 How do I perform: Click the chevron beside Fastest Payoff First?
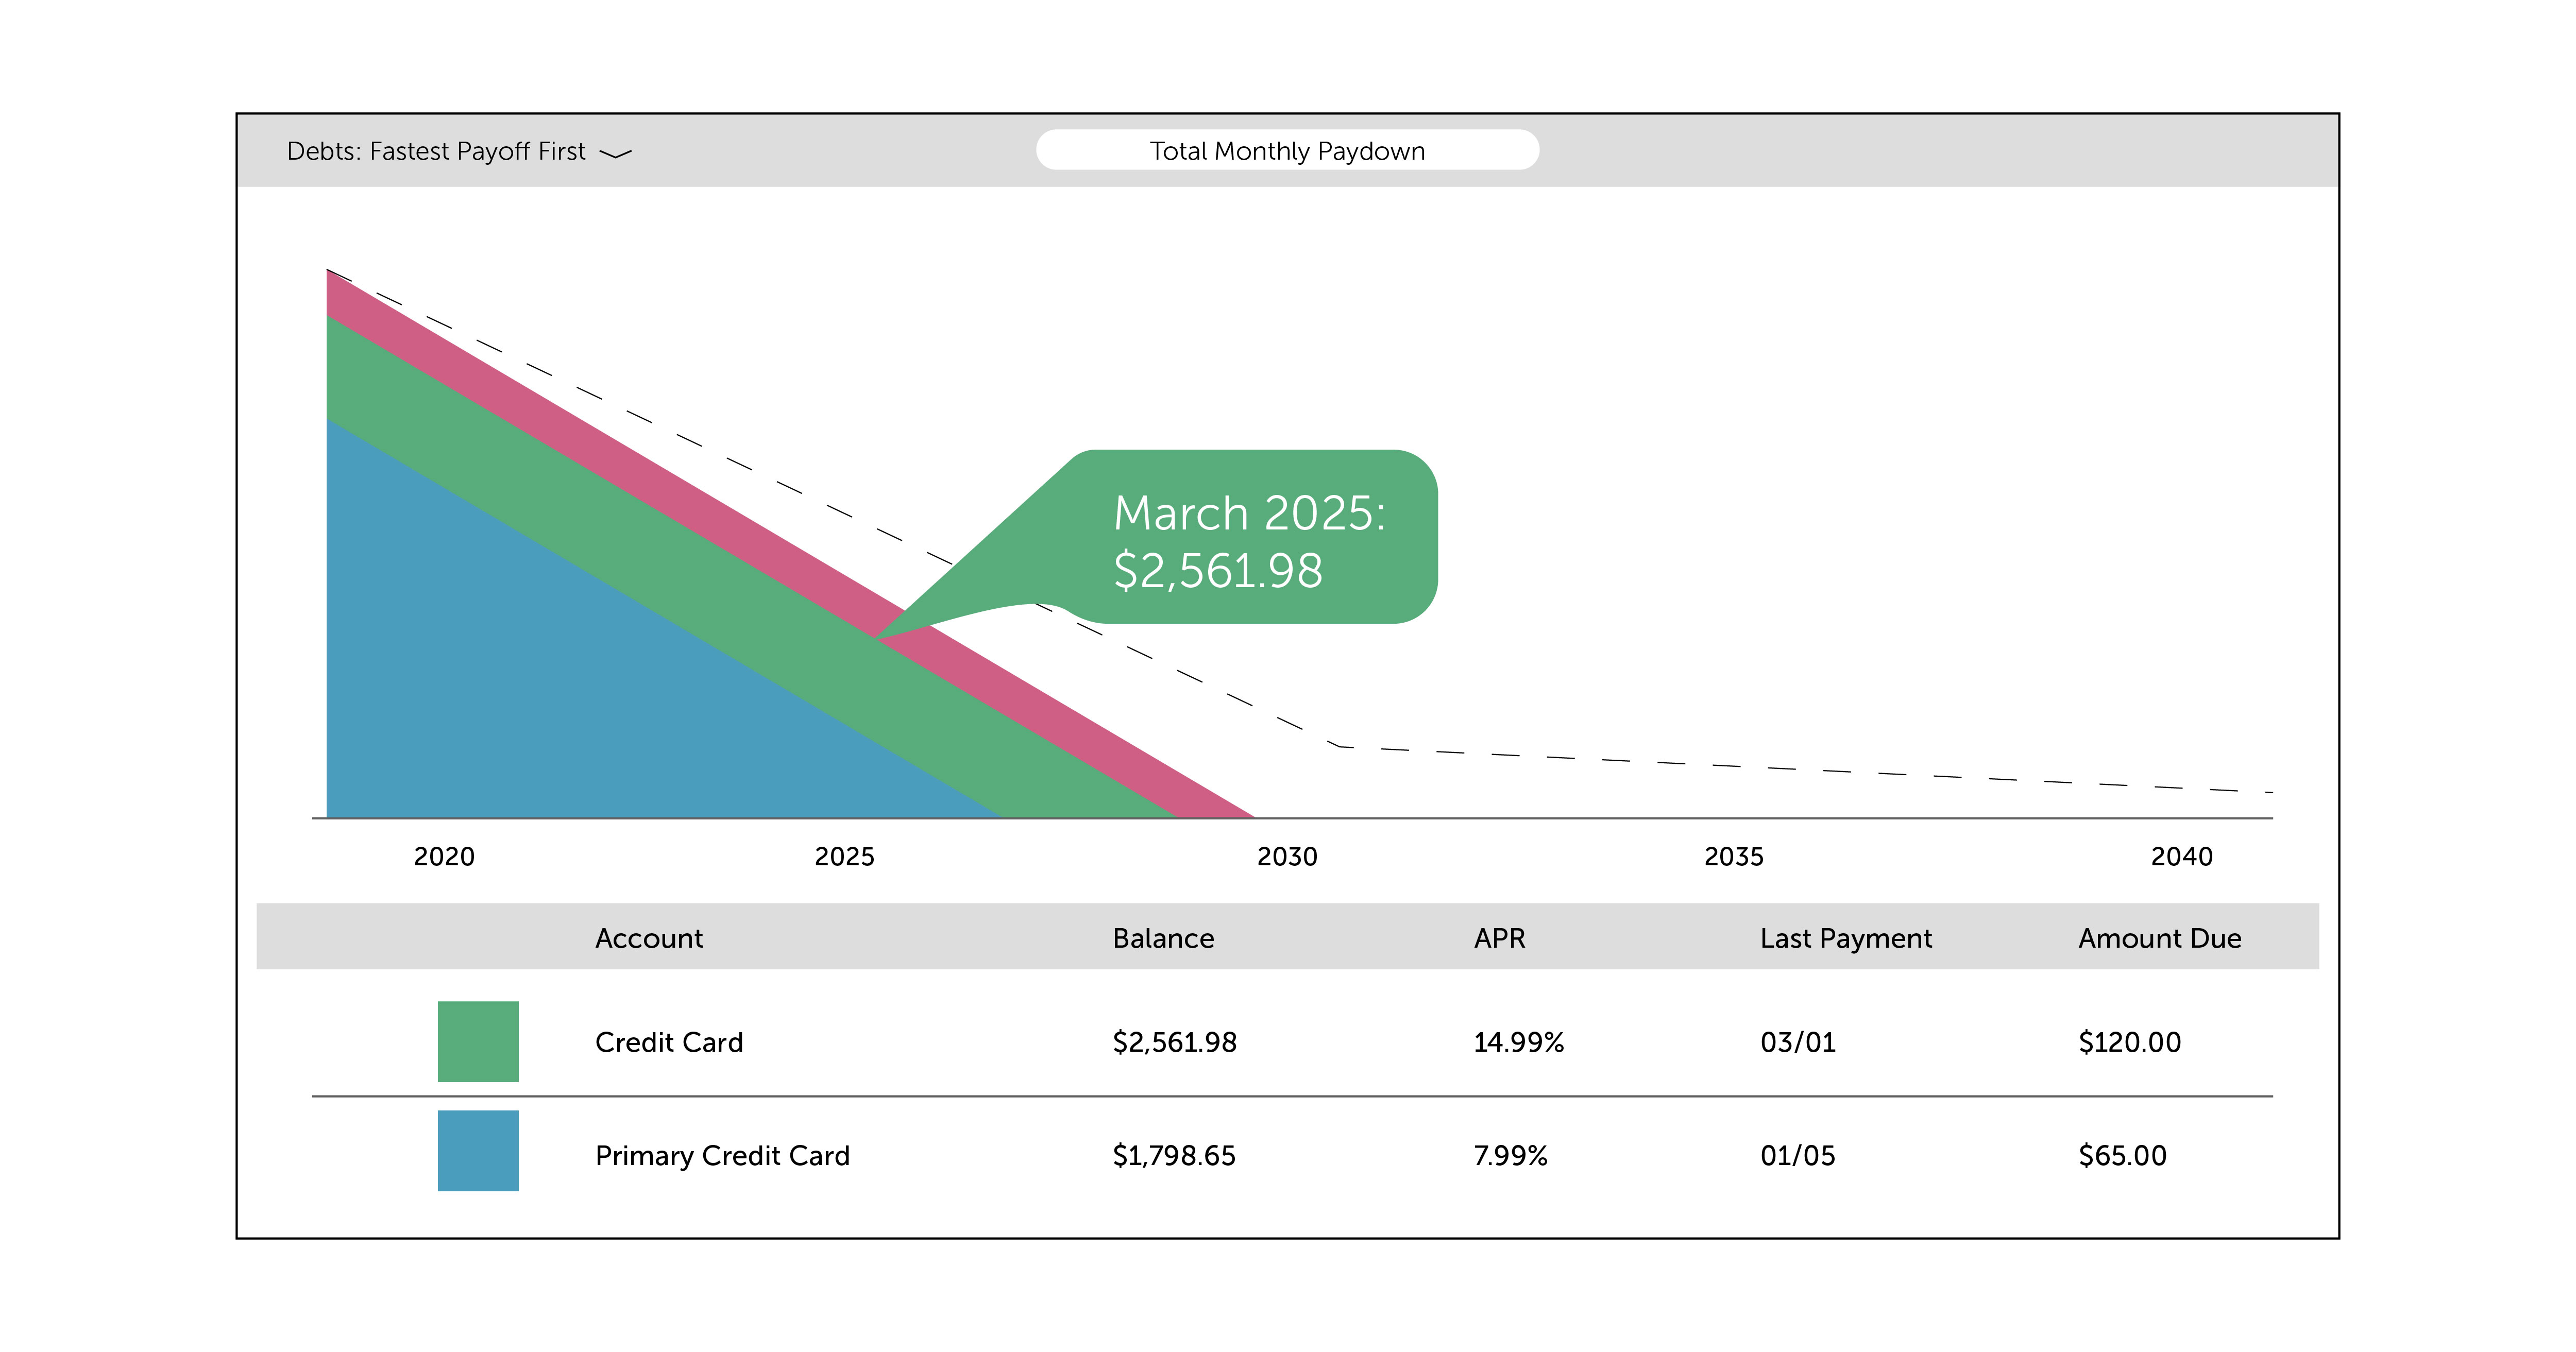615,153
